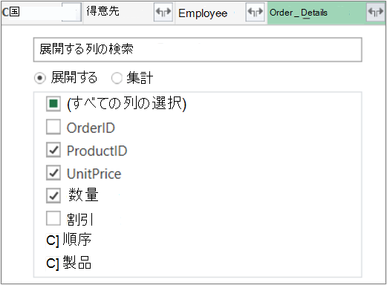Uncheck the ProductID checkbox

(x=53, y=150)
